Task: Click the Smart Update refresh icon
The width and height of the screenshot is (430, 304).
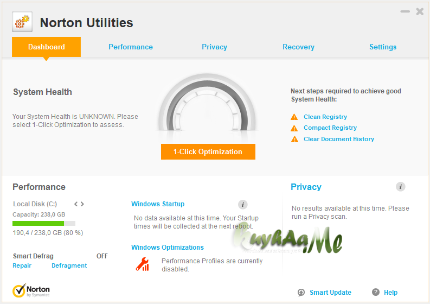Action: (x=301, y=293)
